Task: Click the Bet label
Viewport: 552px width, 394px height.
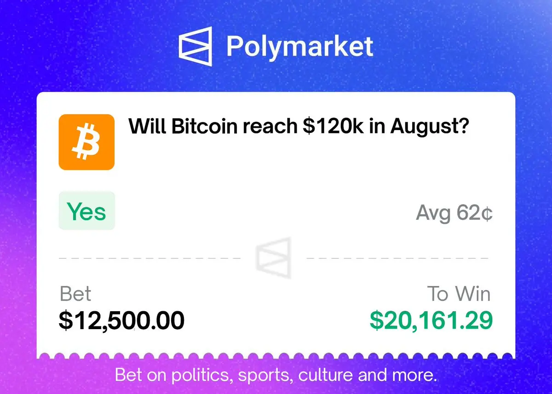Action: [75, 294]
